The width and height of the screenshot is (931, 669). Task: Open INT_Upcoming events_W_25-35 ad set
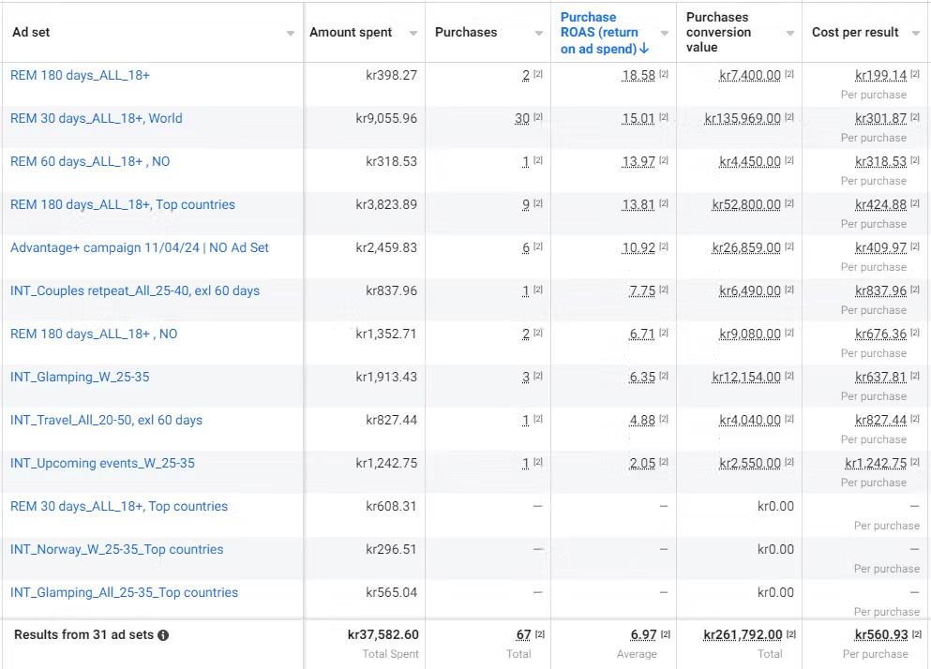(x=102, y=463)
